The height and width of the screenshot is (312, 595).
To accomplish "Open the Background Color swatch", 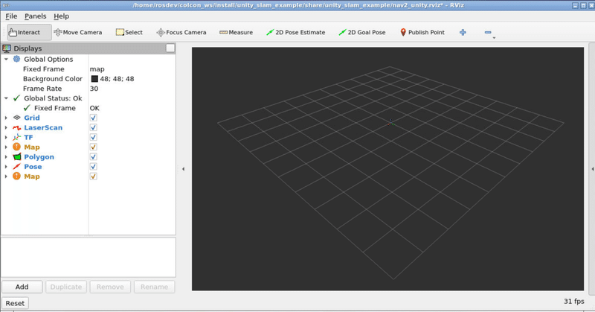I will (x=94, y=79).
